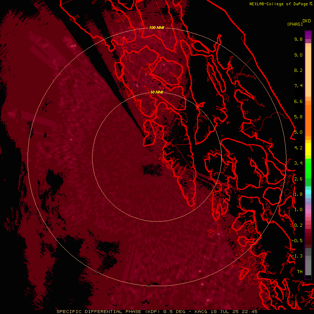Click the TH threshold legend label

click(300, 272)
